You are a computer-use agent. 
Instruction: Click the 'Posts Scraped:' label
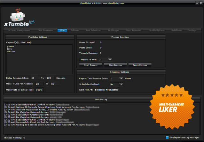coord(87,42)
